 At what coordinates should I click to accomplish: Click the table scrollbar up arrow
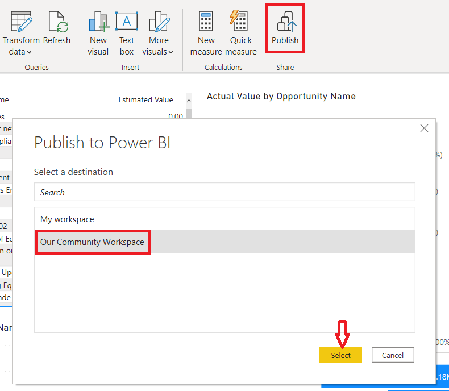click(x=189, y=101)
